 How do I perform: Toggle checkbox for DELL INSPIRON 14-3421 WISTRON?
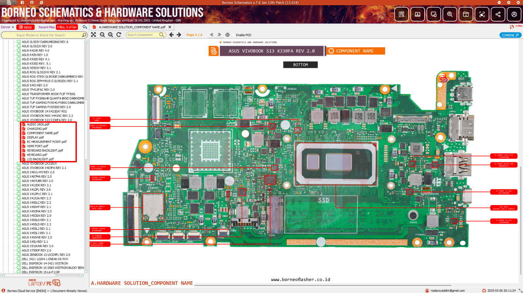[x=19, y=263]
